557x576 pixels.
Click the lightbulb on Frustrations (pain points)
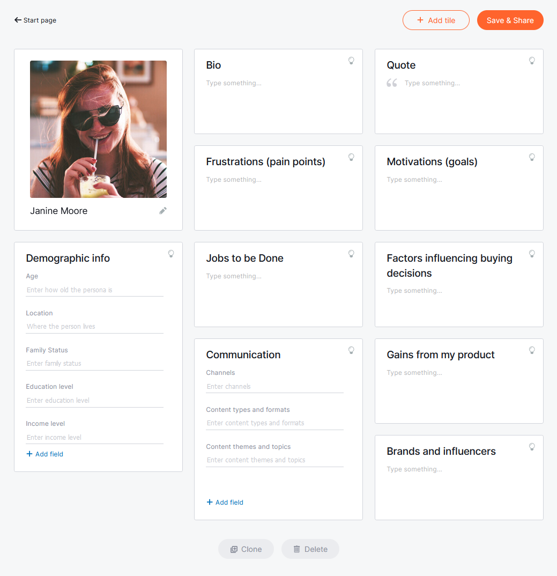(x=351, y=157)
